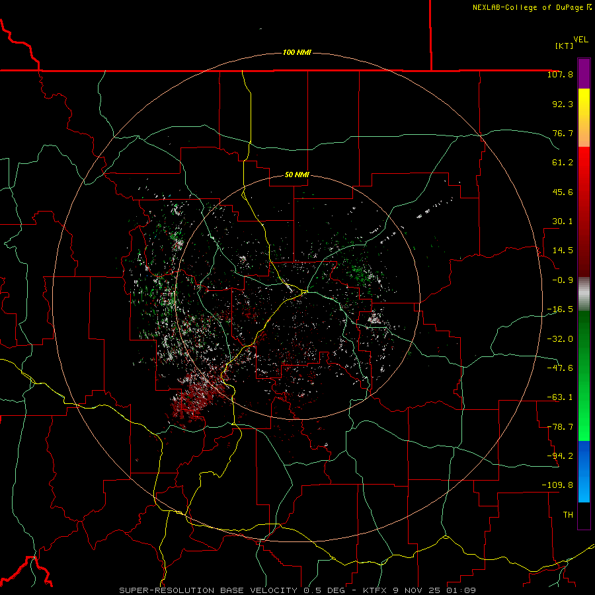Image resolution: width=595 pixels, height=595 pixels.
Task: Click the -94.2 legend value
Action: [560, 456]
